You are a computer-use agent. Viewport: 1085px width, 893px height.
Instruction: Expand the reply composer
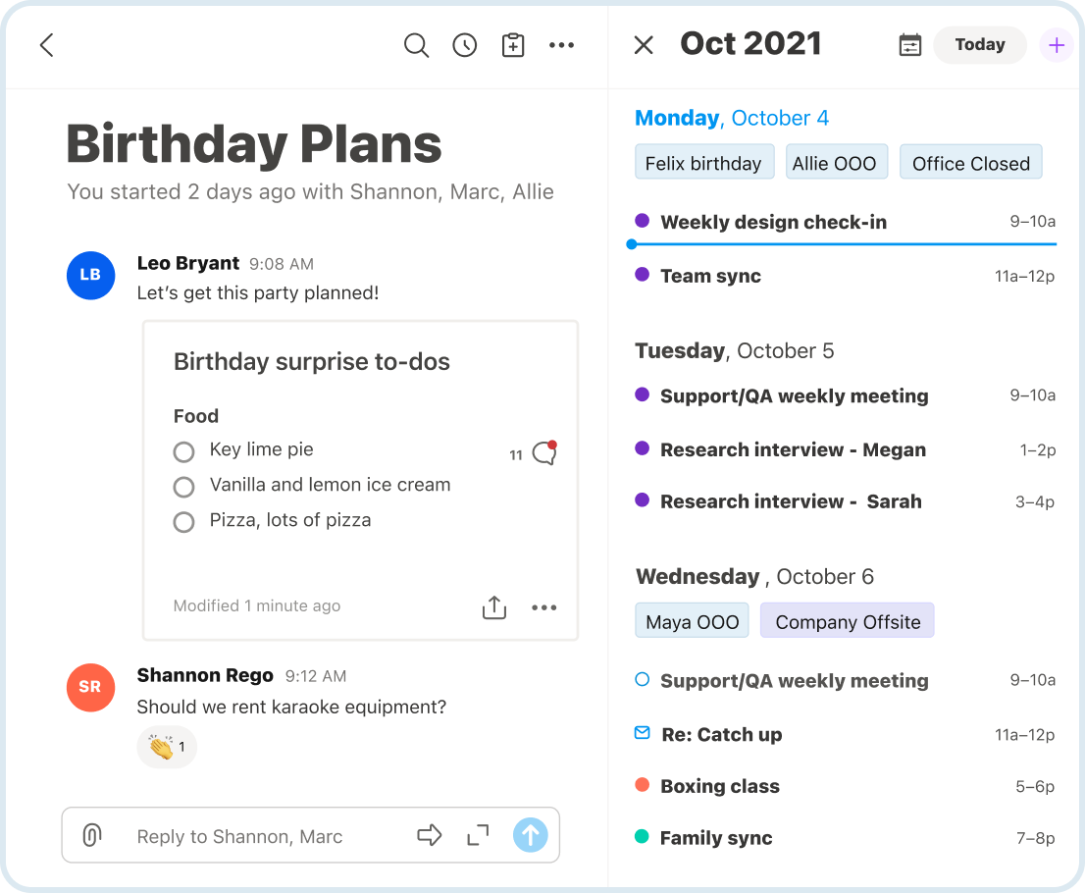478,835
